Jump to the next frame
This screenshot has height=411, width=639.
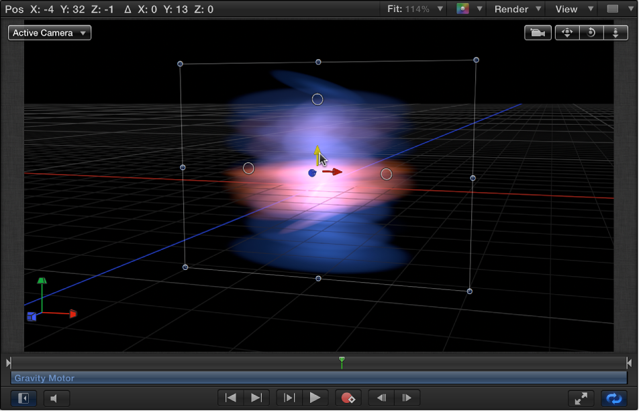407,398
